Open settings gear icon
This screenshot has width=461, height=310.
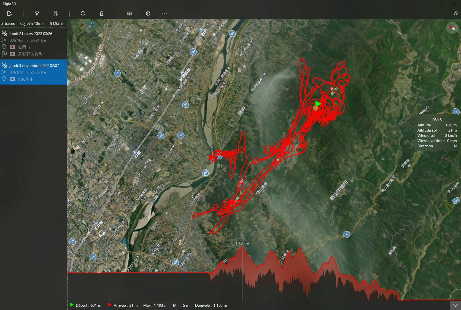point(148,13)
